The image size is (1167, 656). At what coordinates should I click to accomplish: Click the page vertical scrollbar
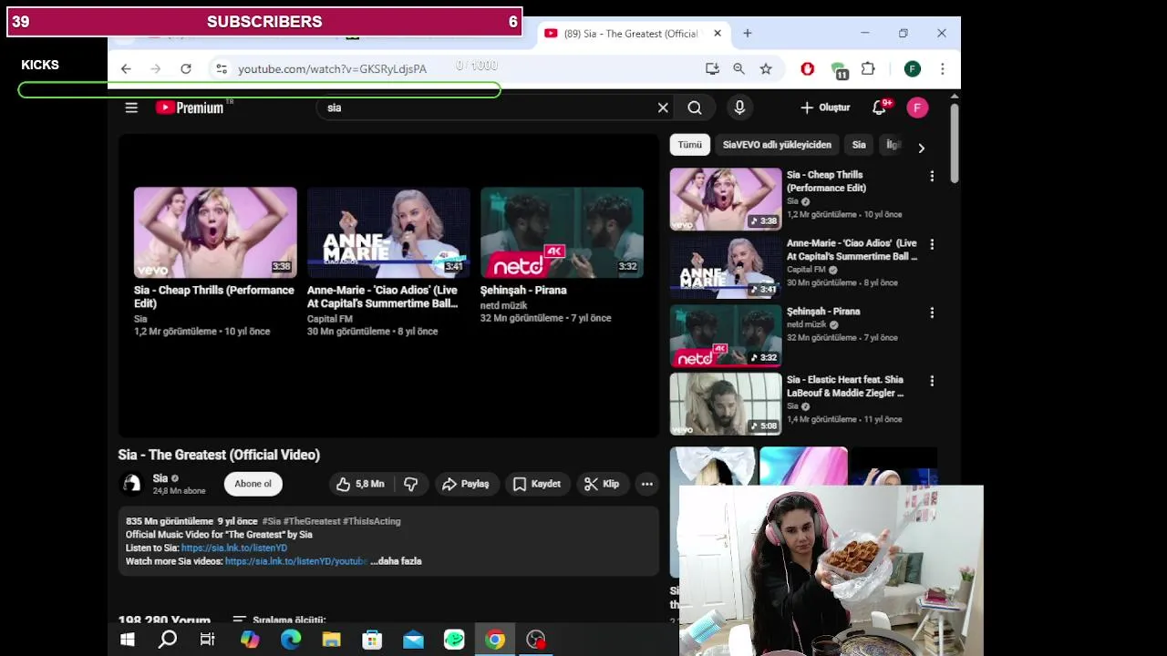955,143
